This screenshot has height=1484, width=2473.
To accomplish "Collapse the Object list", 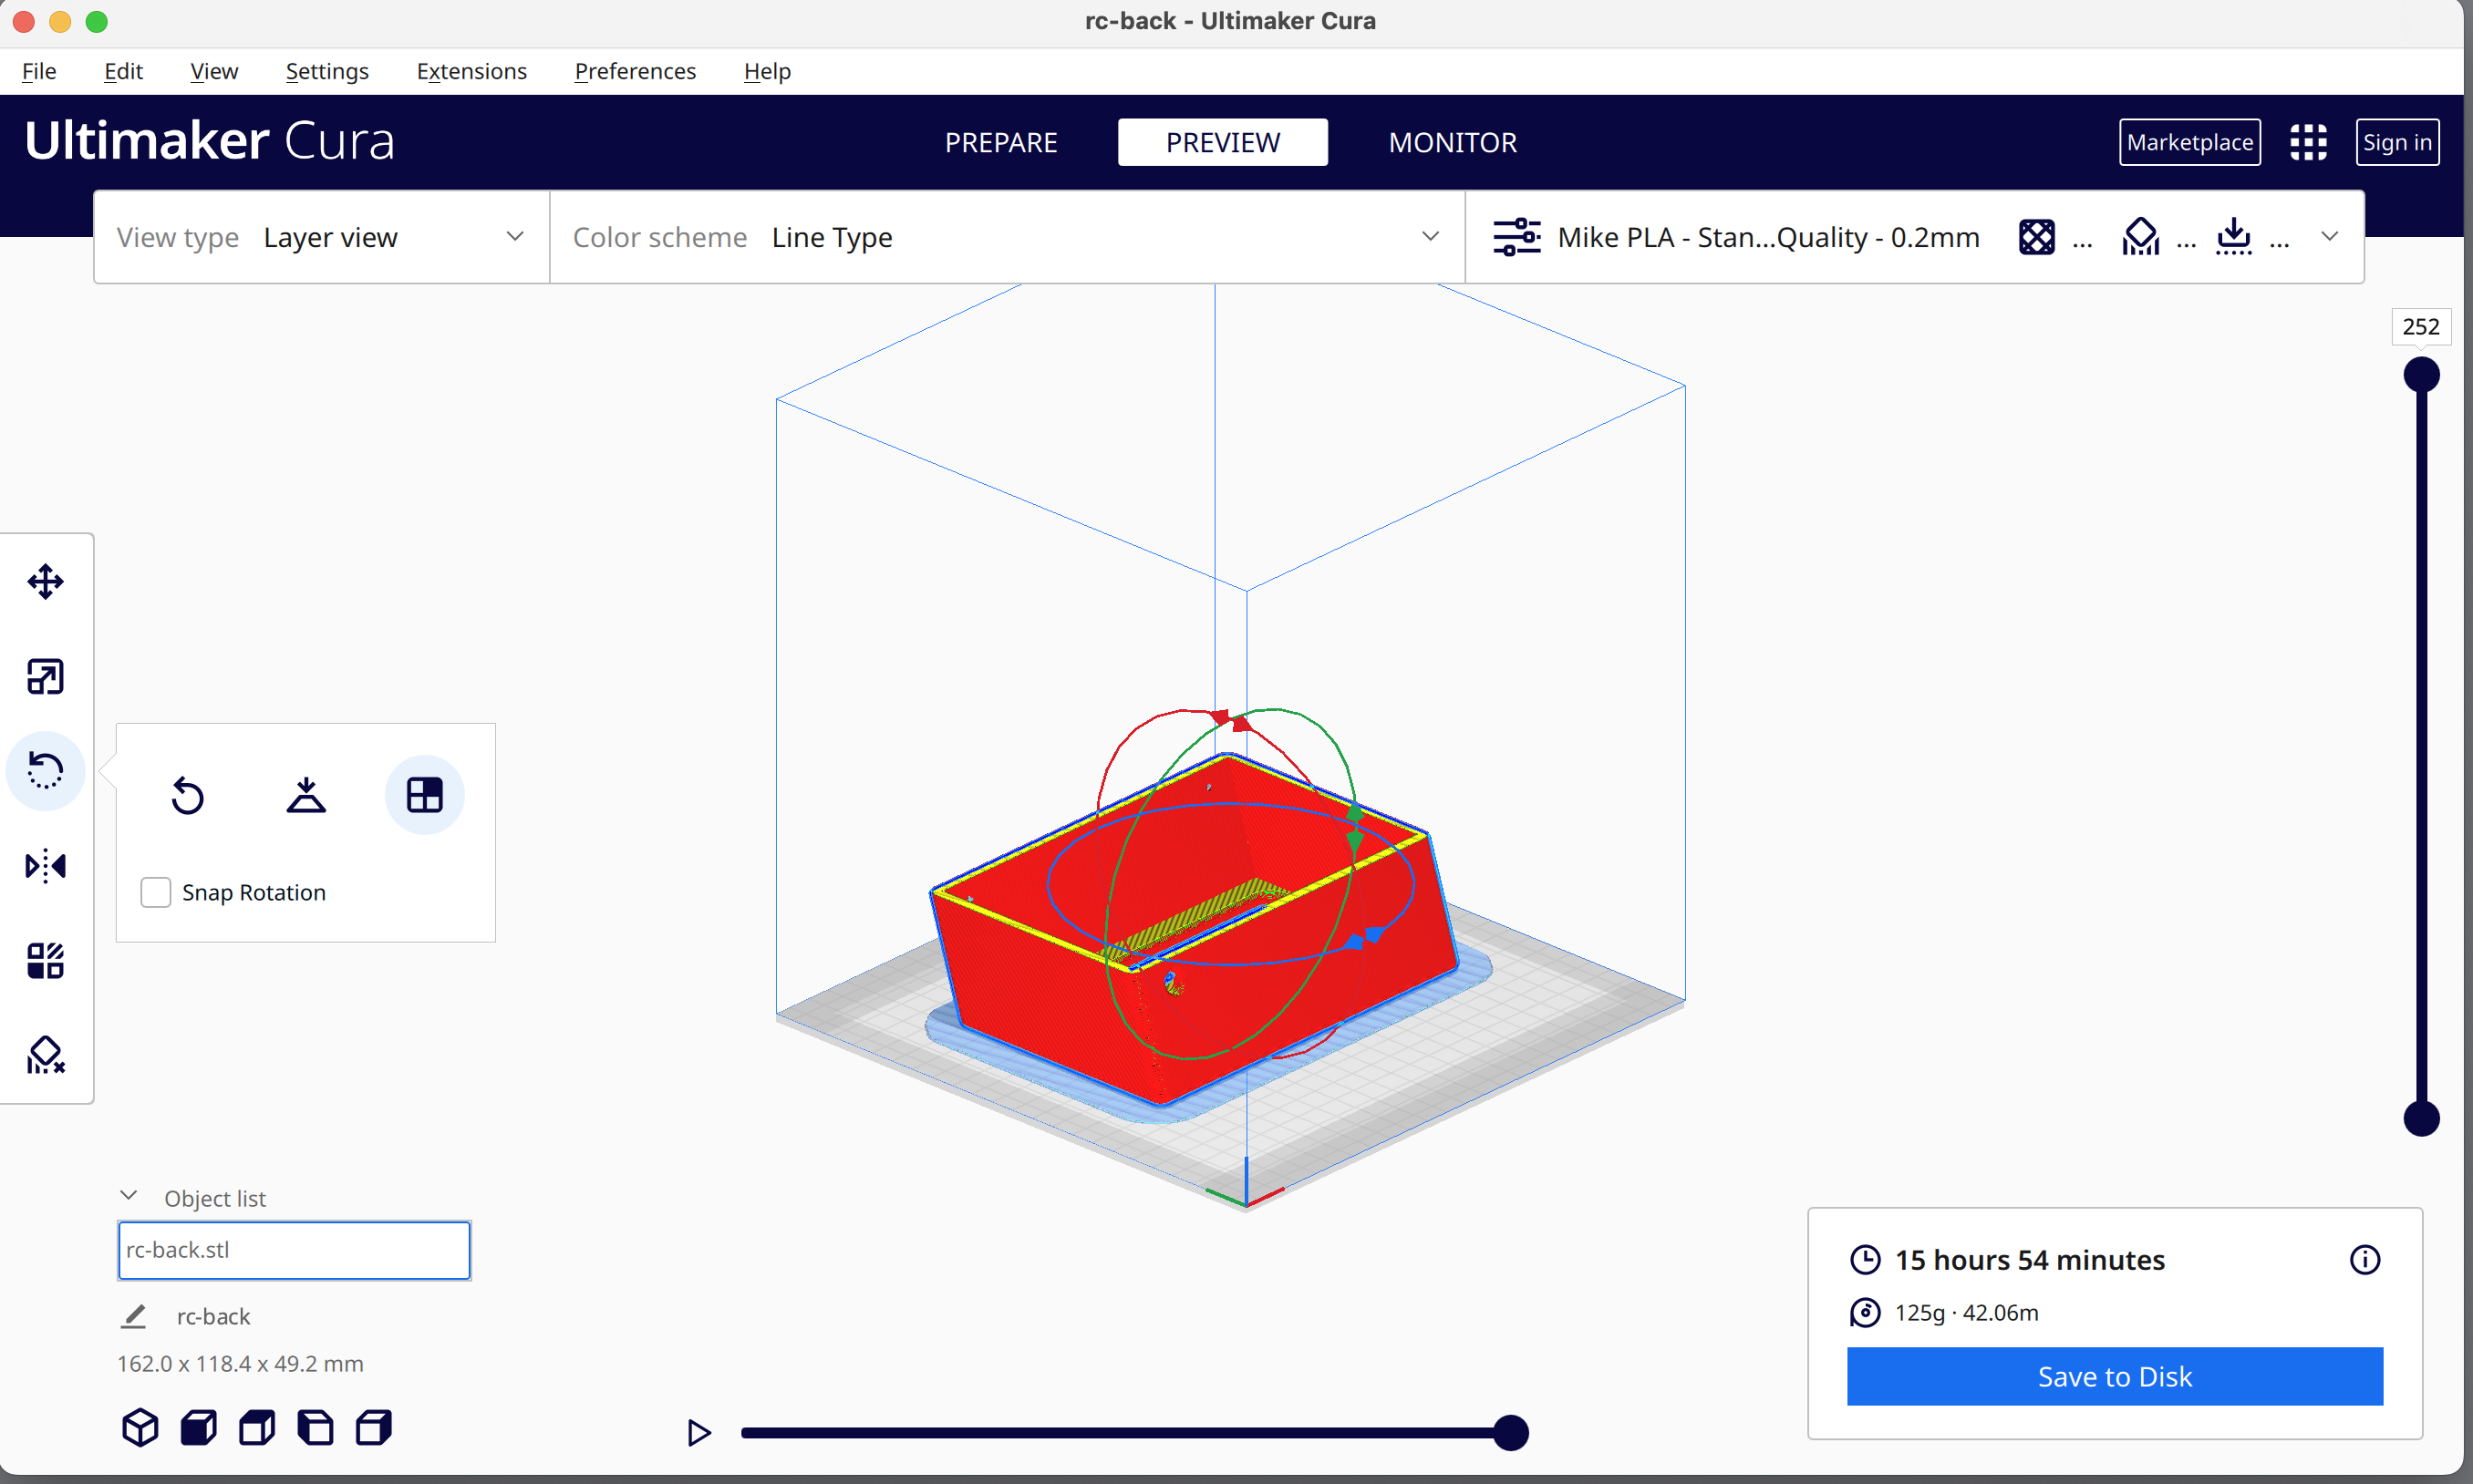I will tap(129, 1196).
